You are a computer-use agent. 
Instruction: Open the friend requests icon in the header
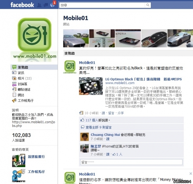pos(39,5)
